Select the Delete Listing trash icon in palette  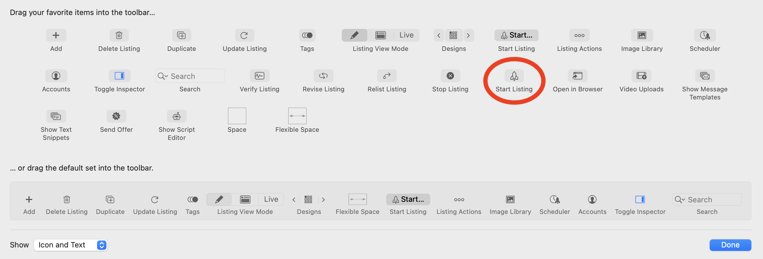click(119, 36)
